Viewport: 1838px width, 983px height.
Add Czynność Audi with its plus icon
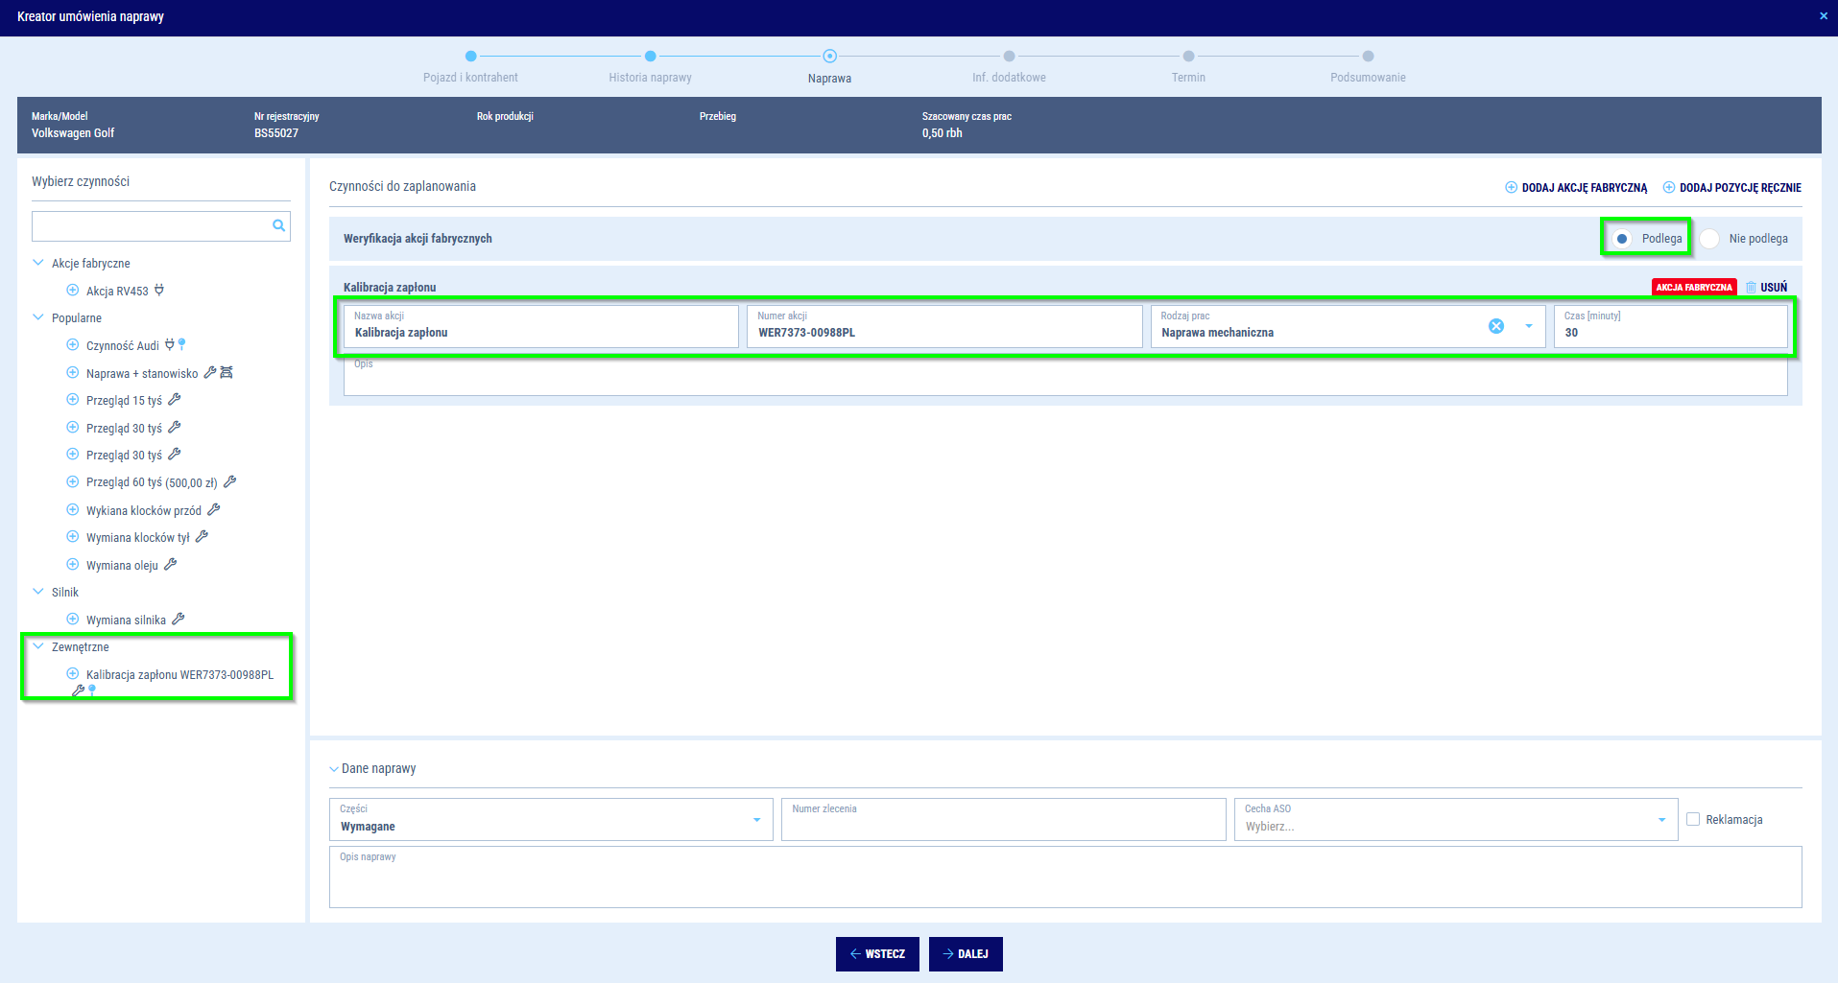72,345
